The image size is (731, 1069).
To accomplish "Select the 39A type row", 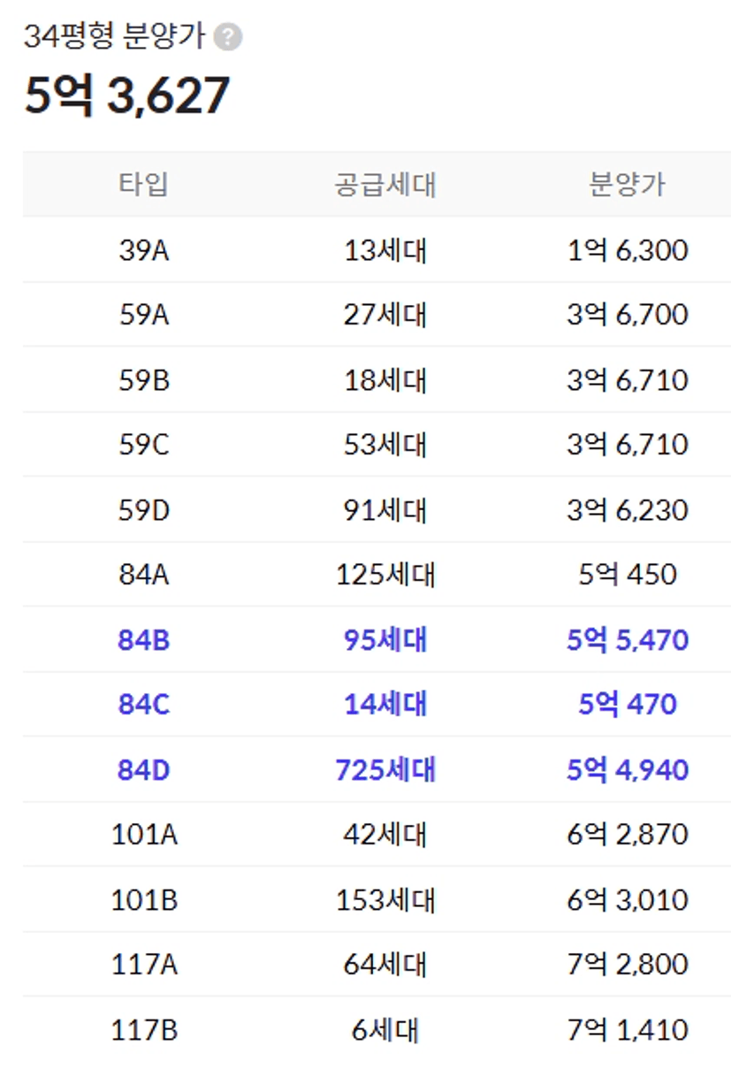I will coord(377,250).
